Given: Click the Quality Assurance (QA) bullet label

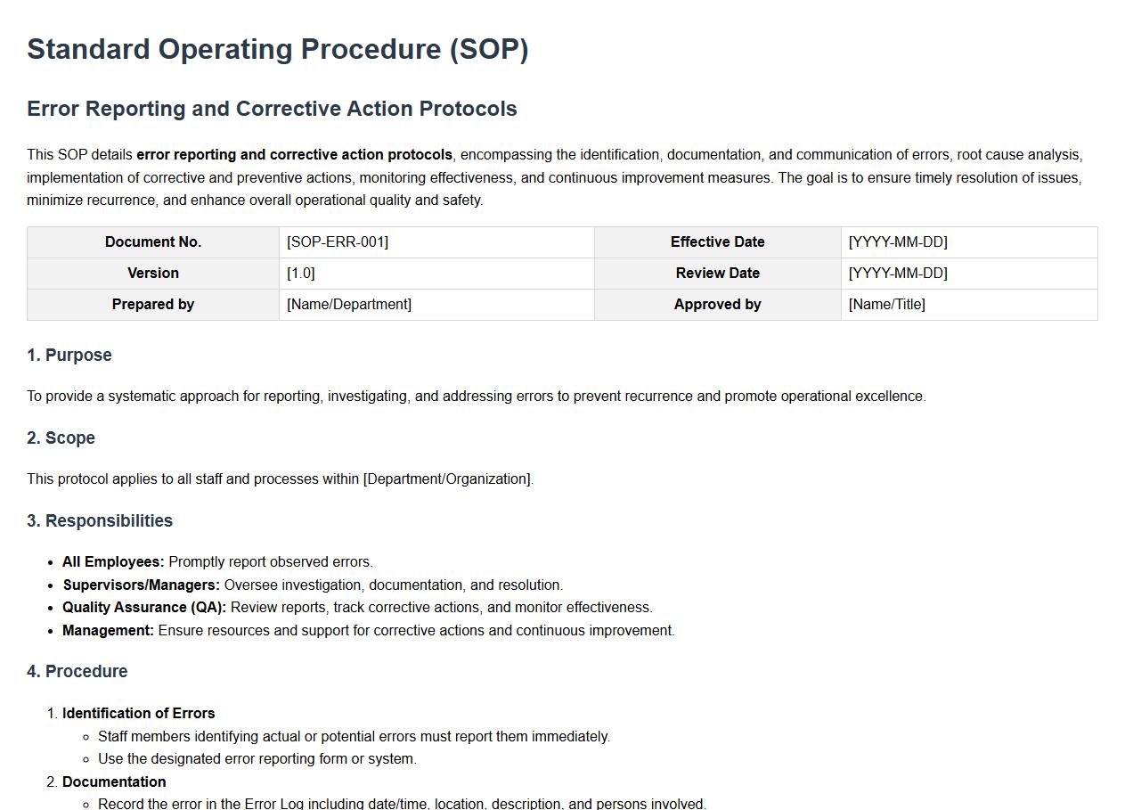Looking at the screenshot, I should [144, 608].
